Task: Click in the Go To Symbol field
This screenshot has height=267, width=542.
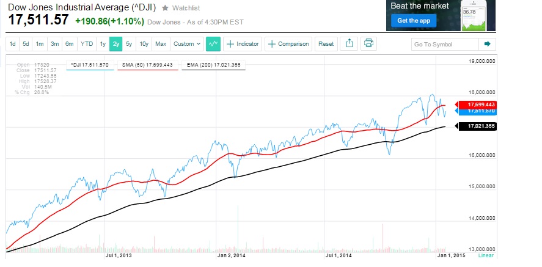Action: [444, 44]
